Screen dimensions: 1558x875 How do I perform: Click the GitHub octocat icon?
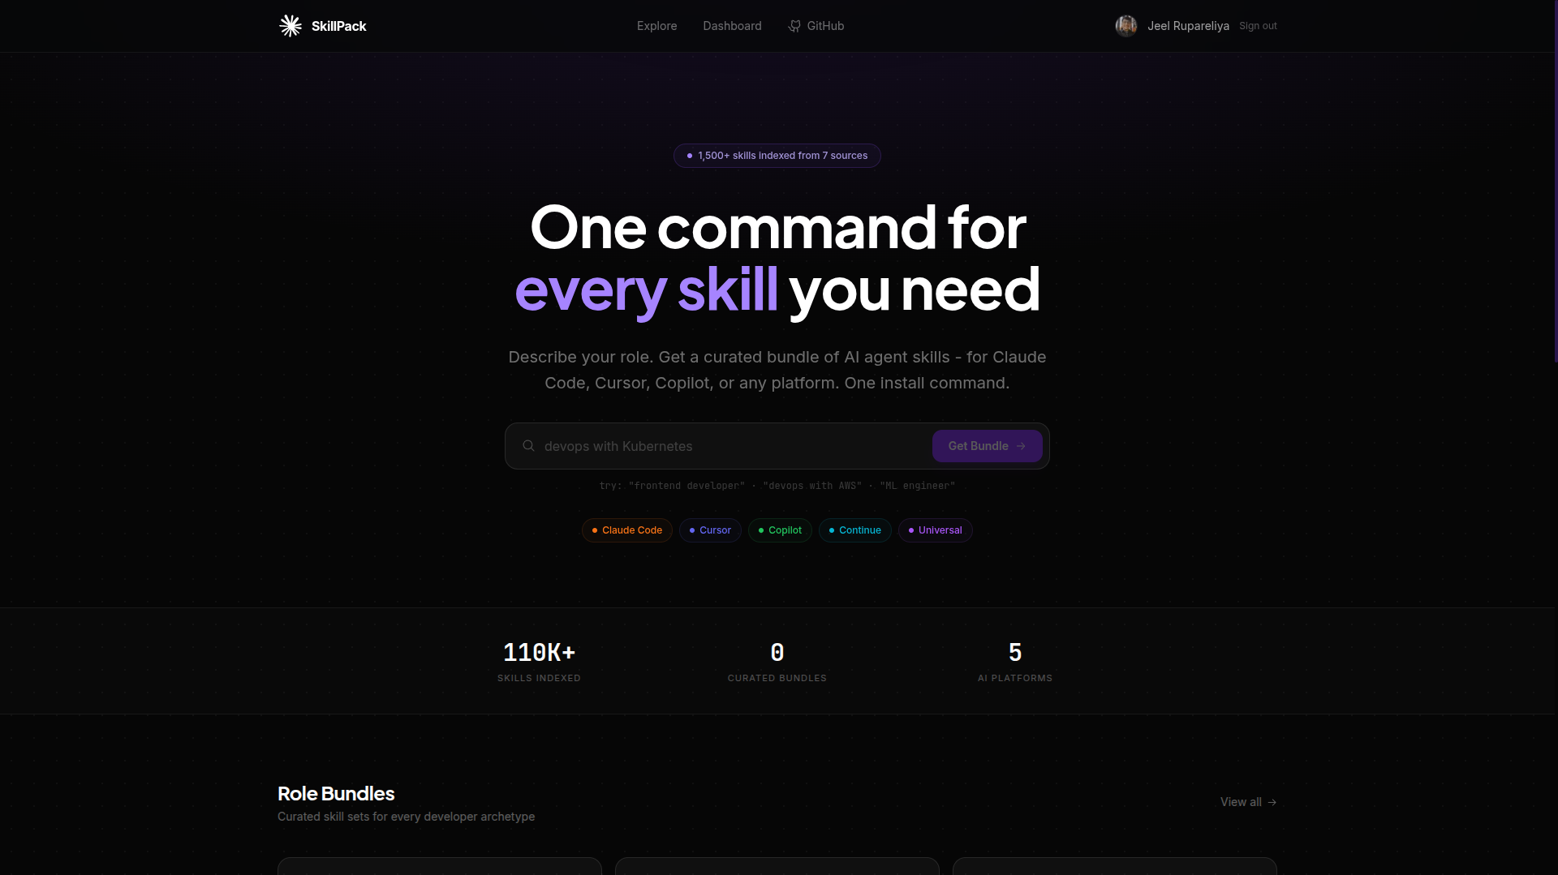[x=794, y=26]
